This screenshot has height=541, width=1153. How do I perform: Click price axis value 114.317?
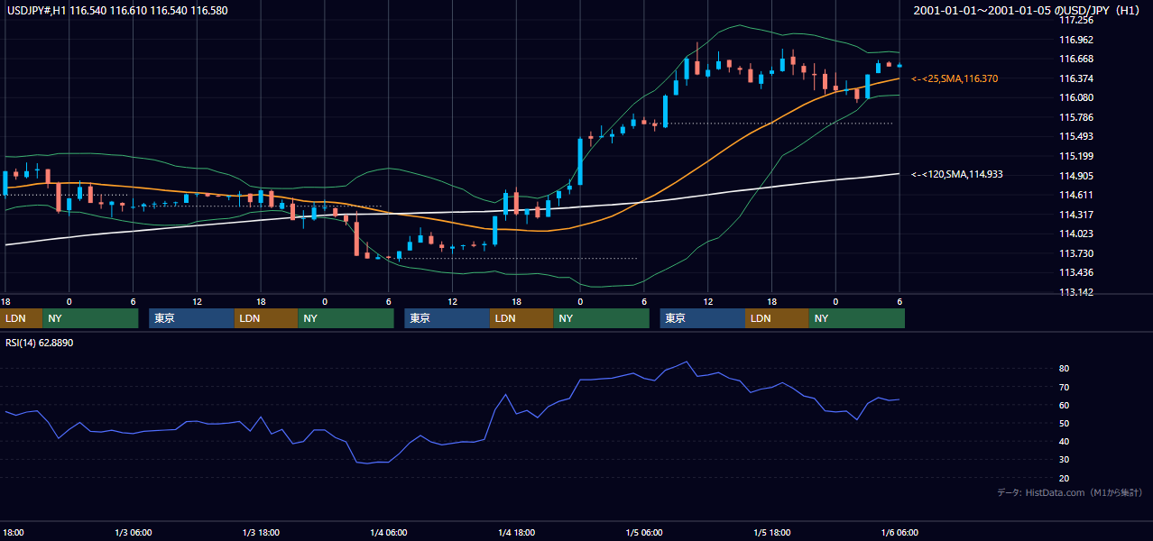(1075, 215)
